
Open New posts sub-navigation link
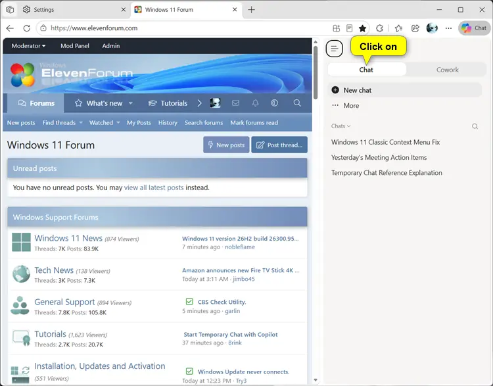[x=21, y=123]
